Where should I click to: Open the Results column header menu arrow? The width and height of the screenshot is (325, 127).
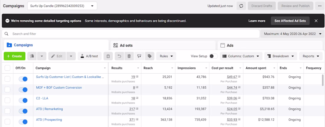point(138,68)
